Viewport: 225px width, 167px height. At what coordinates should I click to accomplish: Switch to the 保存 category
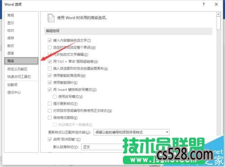point(11,38)
